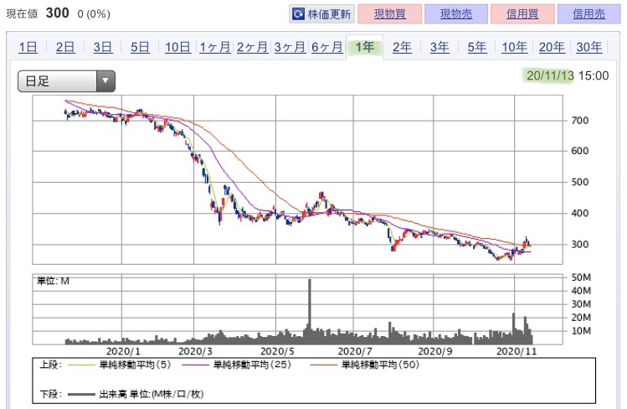Switch chart to 3年 period
The image size is (627, 409).
[x=439, y=47]
